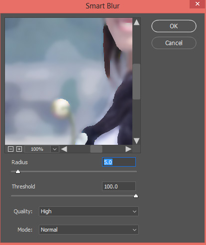Click the vertical preview scrollbar thumb
This screenshot has width=206, height=245.
click(x=136, y=81)
